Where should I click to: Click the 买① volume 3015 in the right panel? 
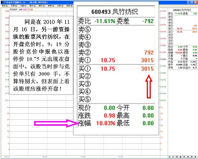[195, 32]
